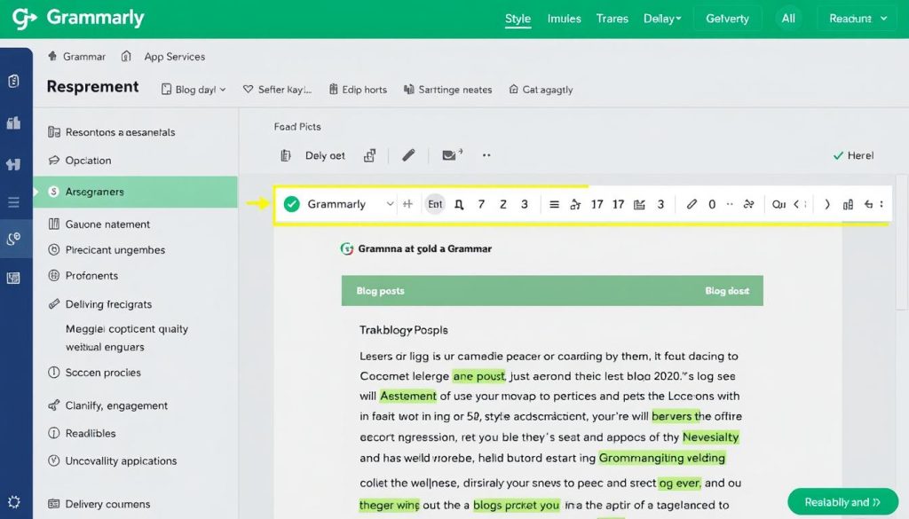Viewport: 909px width, 519px height.
Task: Click the Getverty button in the top bar
Action: click(726, 17)
